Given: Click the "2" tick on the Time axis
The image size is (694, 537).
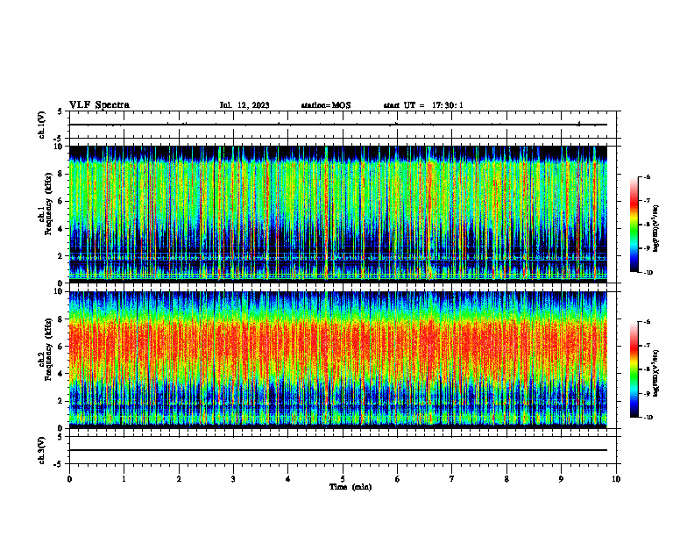Looking at the screenshot, I should [179, 479].
